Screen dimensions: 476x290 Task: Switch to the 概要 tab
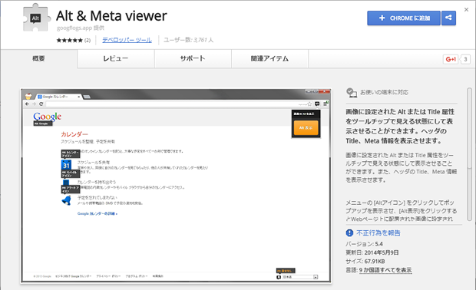point(38,58)
